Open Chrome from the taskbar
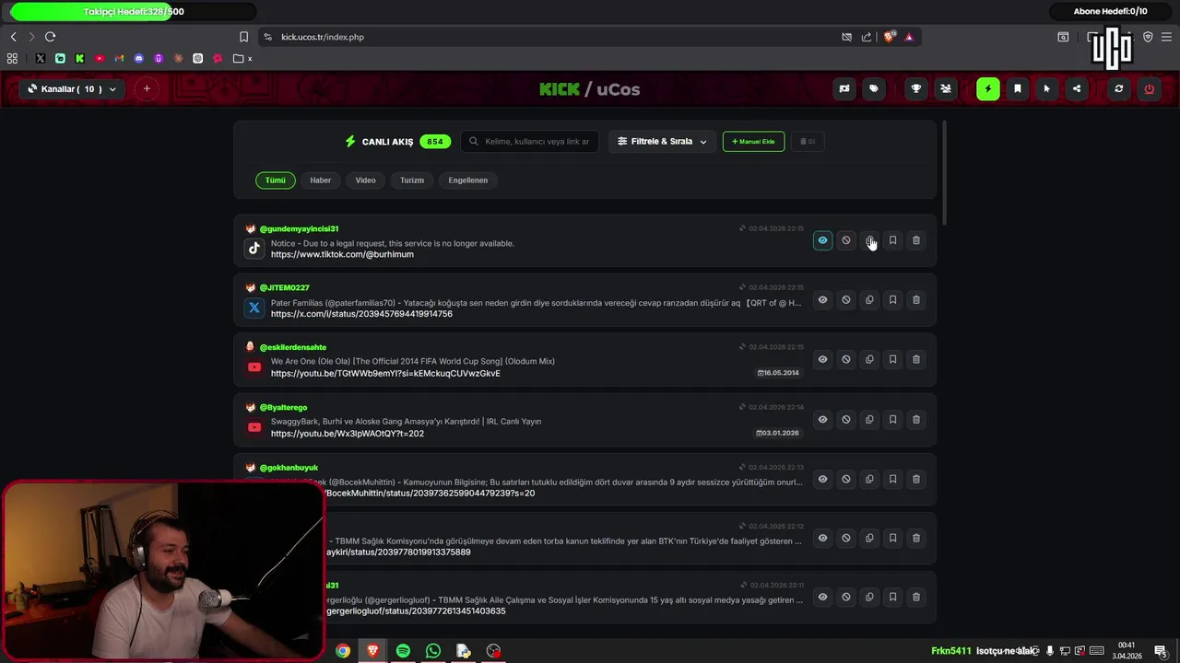This screenshot has height=663, width=1180. [343, 651]
